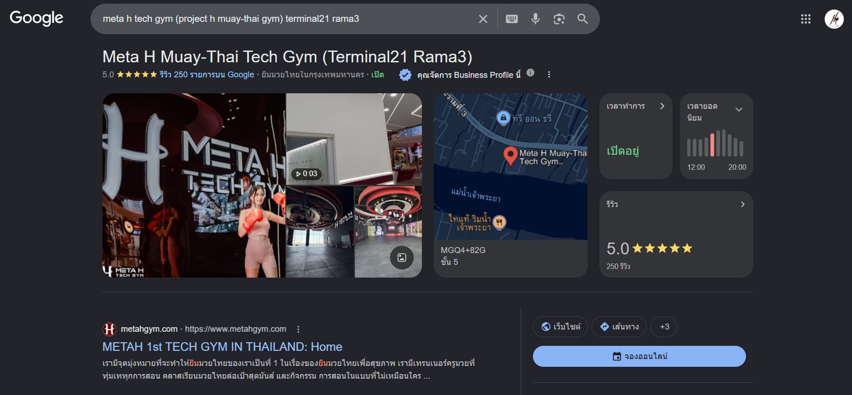Select the website chip button
The image size is (852, 395).
coord(560,327)
